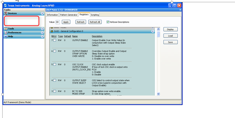This screenshot has height=118, width=235.
Task: Expand the Tools section
Action: coord(42,29)
